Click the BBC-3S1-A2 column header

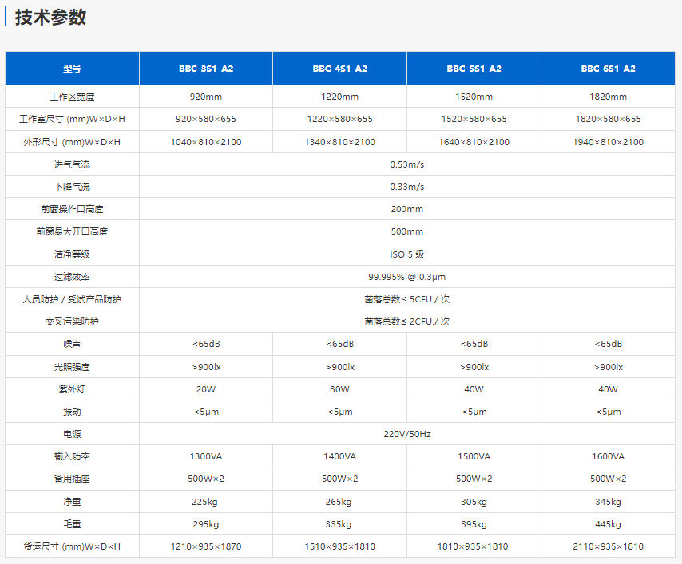[x=206, y=69]
